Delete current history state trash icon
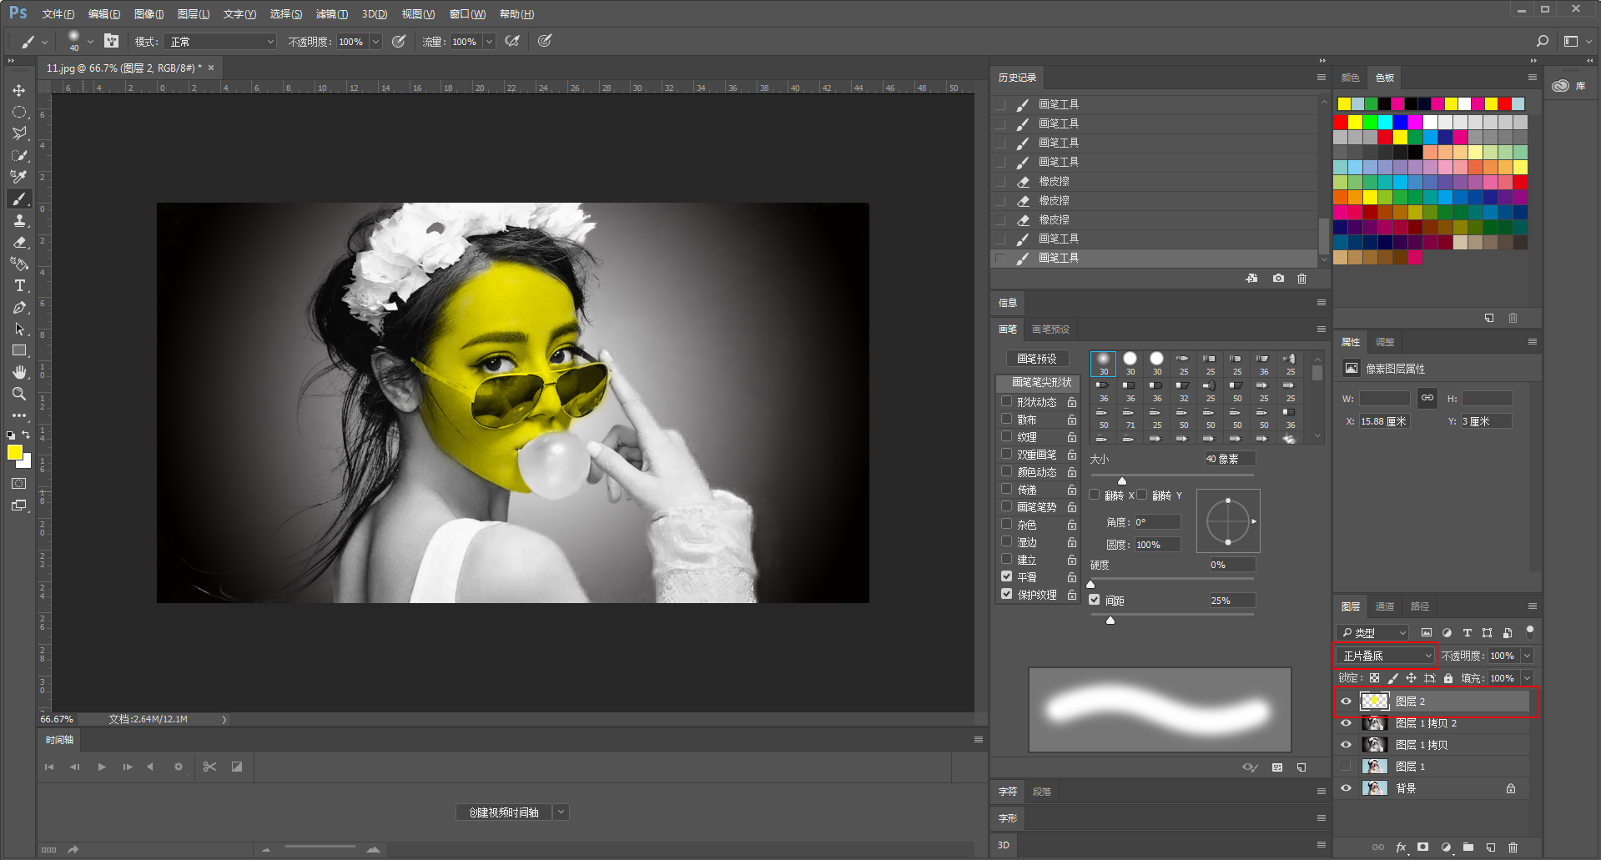1601x860 pixels. point(1301,279)
